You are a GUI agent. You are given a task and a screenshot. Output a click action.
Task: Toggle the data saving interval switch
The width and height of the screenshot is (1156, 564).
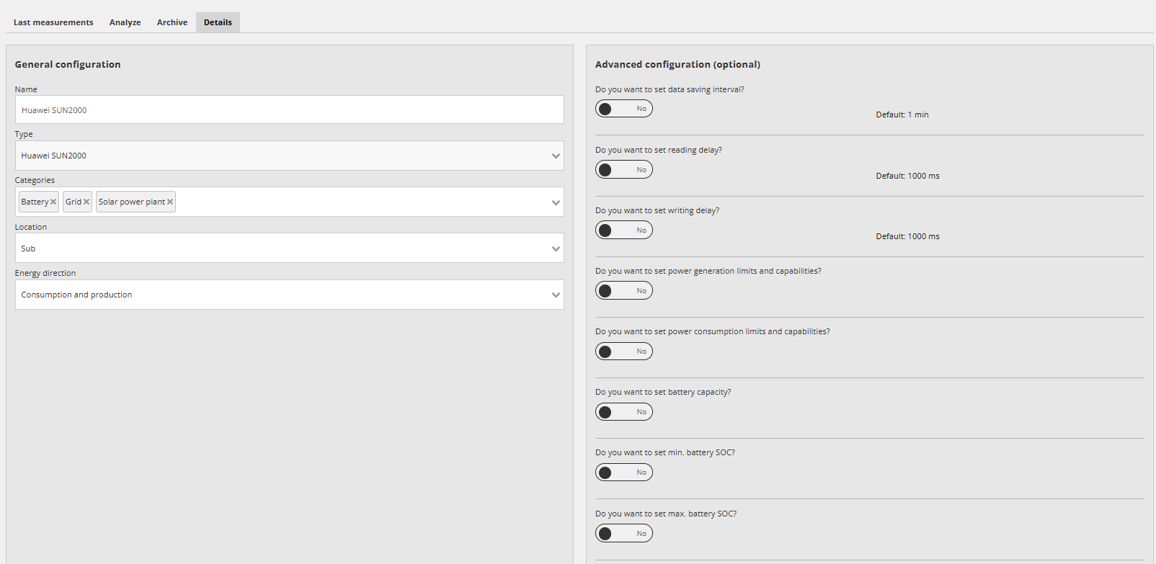point(623,109)
